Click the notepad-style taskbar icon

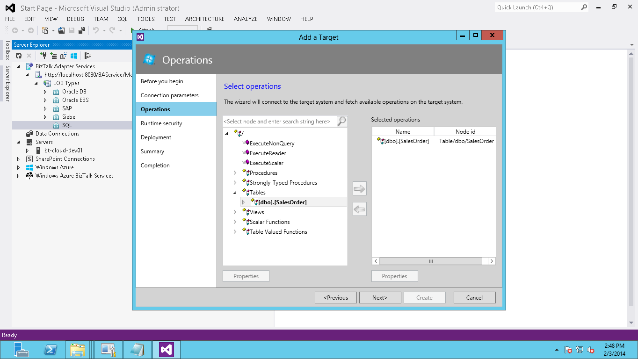(137, 350)
